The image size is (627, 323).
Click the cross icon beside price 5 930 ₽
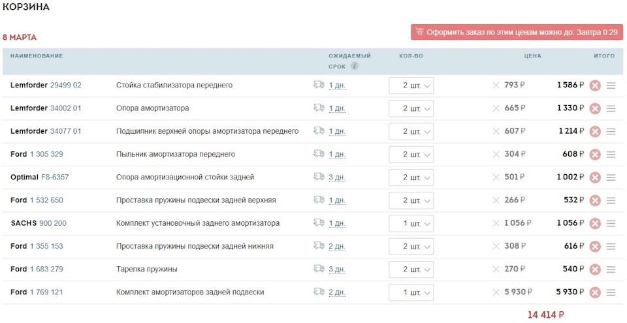[496, 292]
